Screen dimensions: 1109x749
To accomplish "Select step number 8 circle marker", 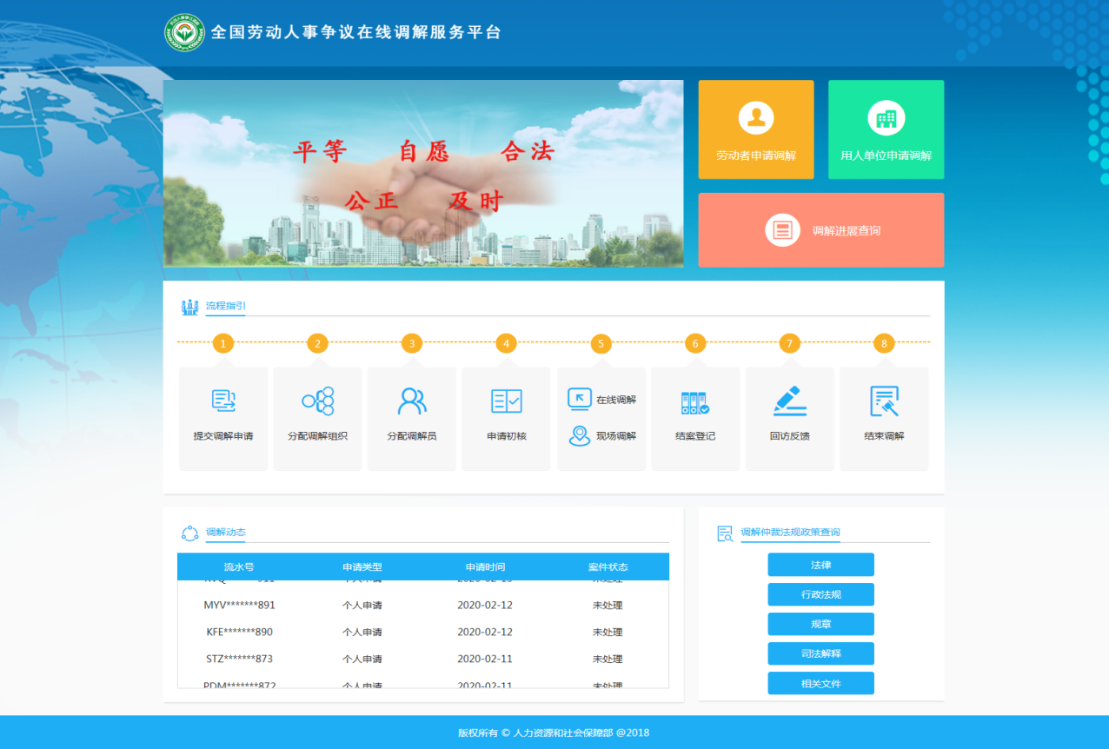I will 884,343.
